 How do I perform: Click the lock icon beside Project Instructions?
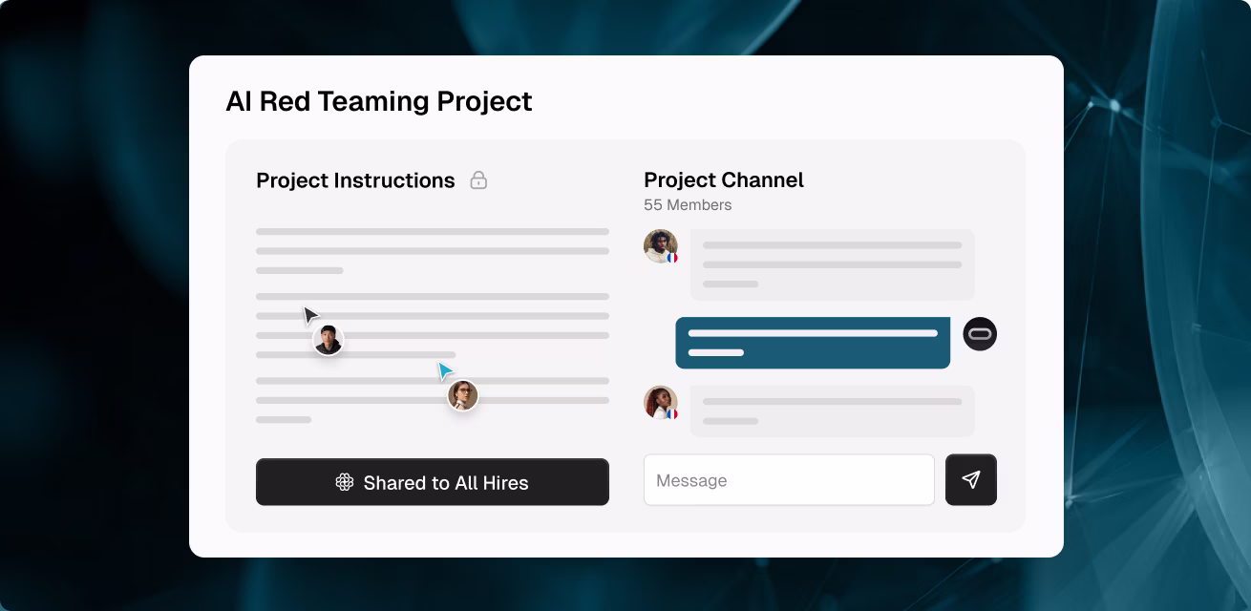tap(479, 180)
